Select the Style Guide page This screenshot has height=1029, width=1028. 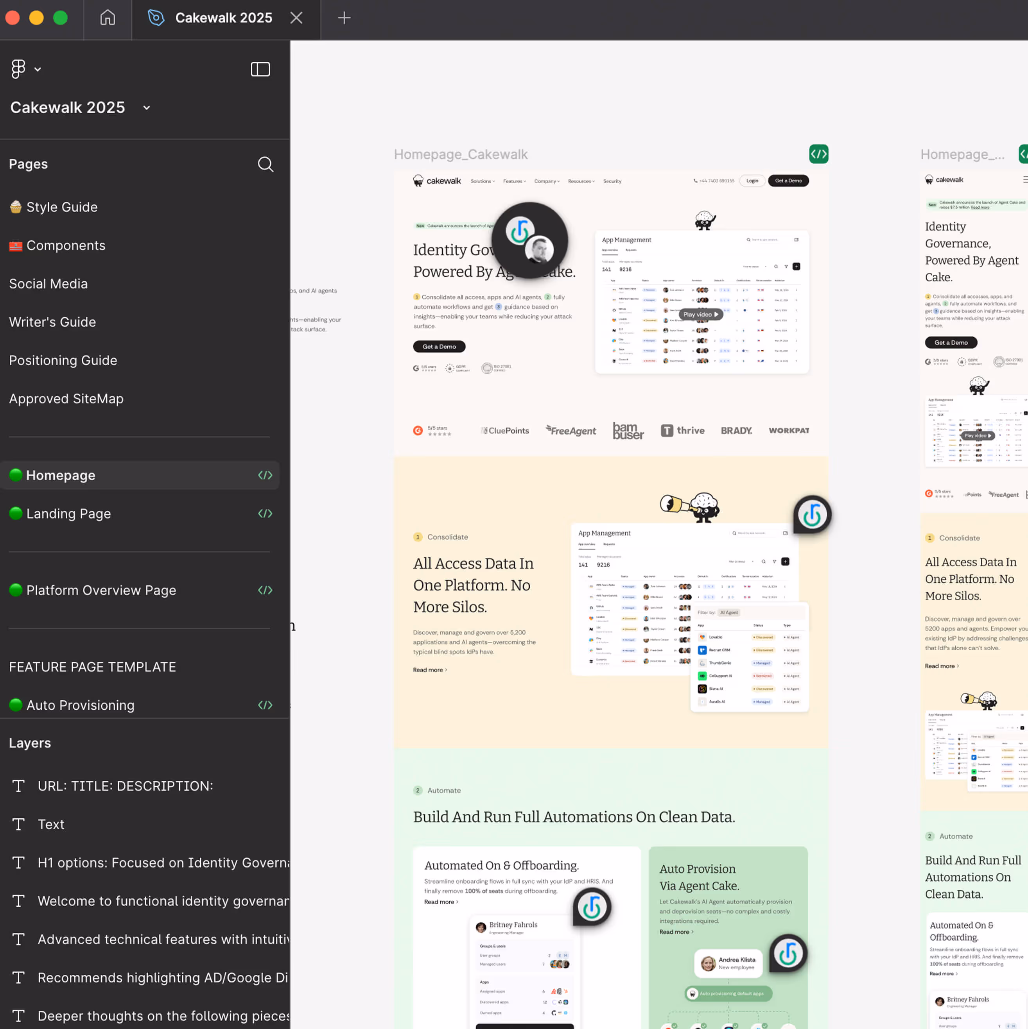click(x=62, y=207)
